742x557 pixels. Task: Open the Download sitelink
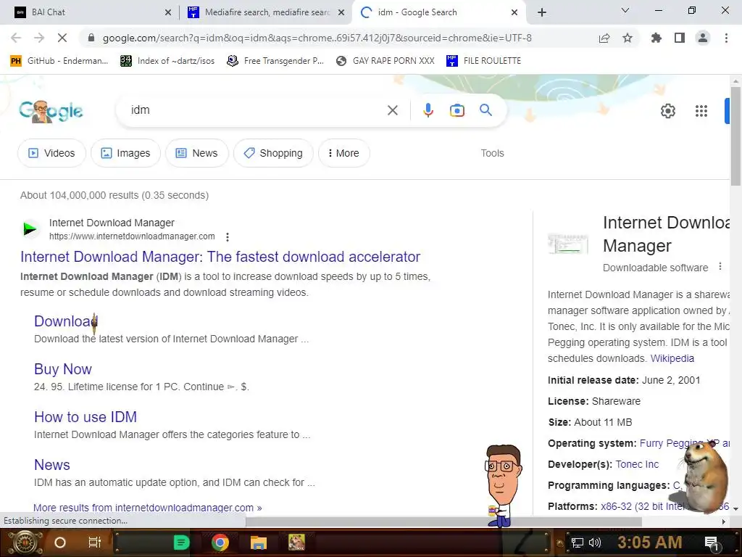coord(64,321)
